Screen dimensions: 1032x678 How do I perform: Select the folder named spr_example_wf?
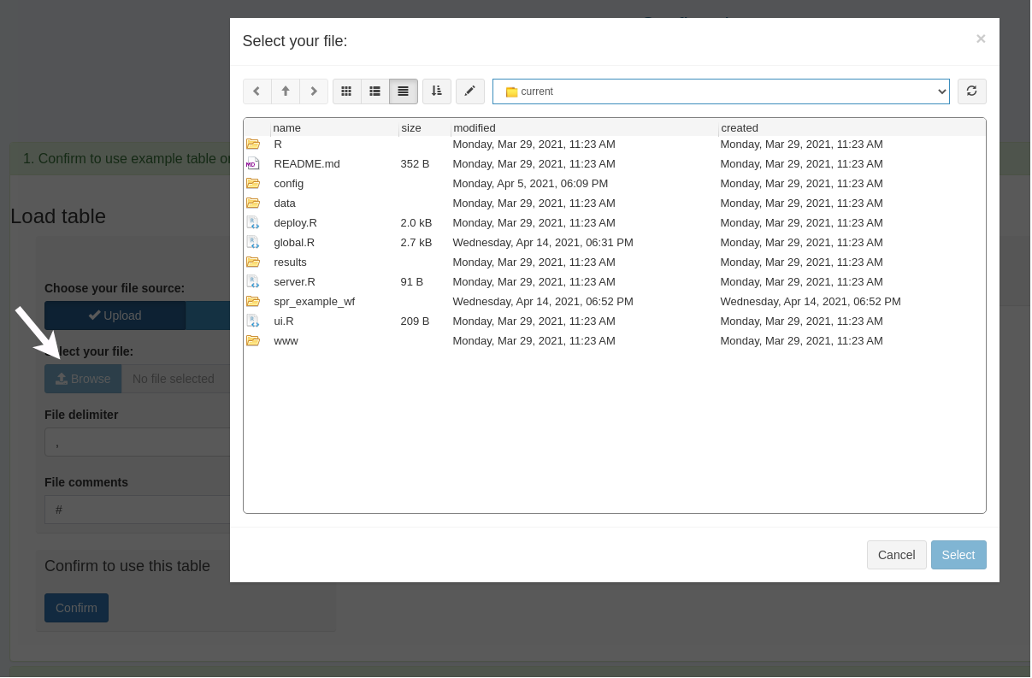tap(315, 301)
